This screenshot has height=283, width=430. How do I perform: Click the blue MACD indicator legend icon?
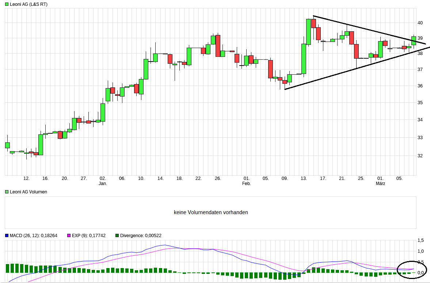(6, 235)
